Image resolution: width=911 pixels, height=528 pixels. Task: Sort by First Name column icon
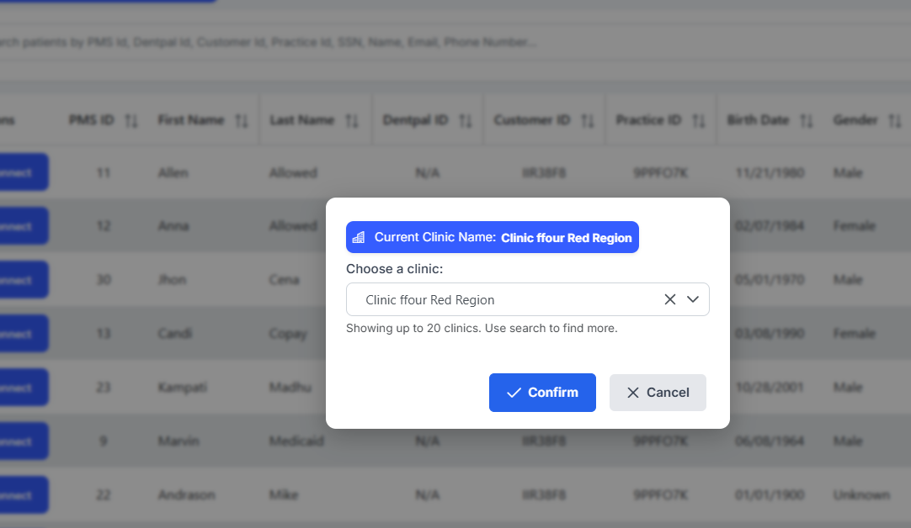242,121
